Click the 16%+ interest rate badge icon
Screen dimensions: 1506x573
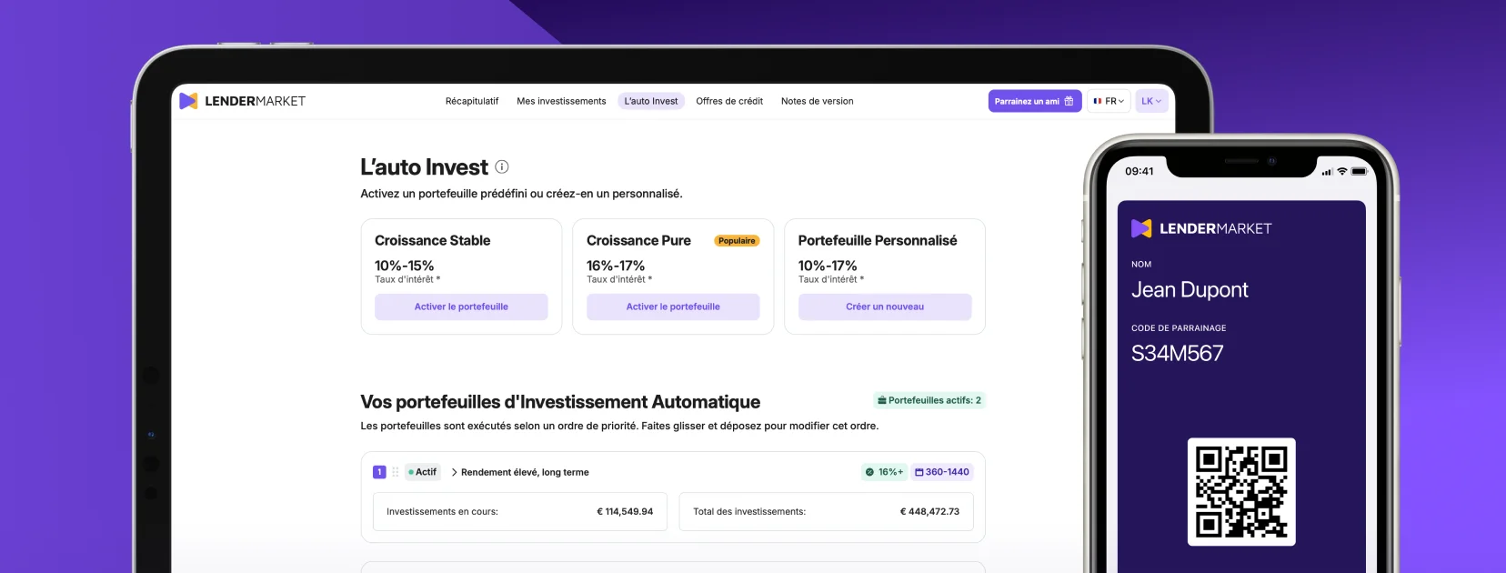869,472
